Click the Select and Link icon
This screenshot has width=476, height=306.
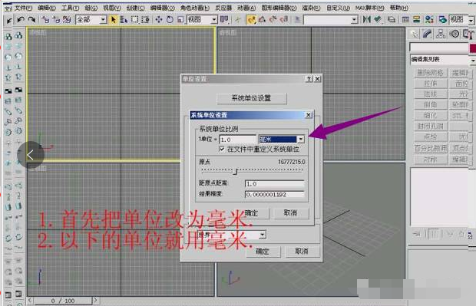45,20
